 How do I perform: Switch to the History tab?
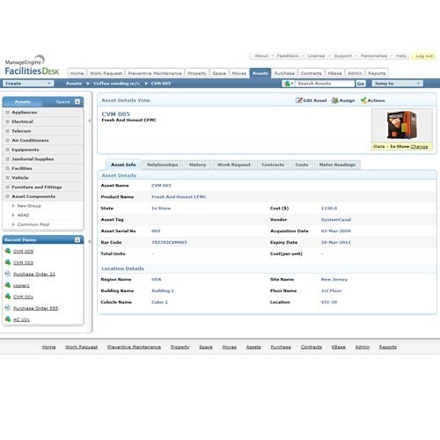click(x=197, y=165)
